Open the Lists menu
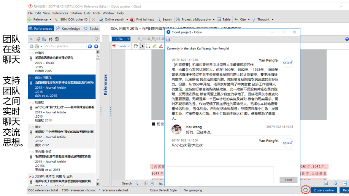 click(x=87, y=13)
